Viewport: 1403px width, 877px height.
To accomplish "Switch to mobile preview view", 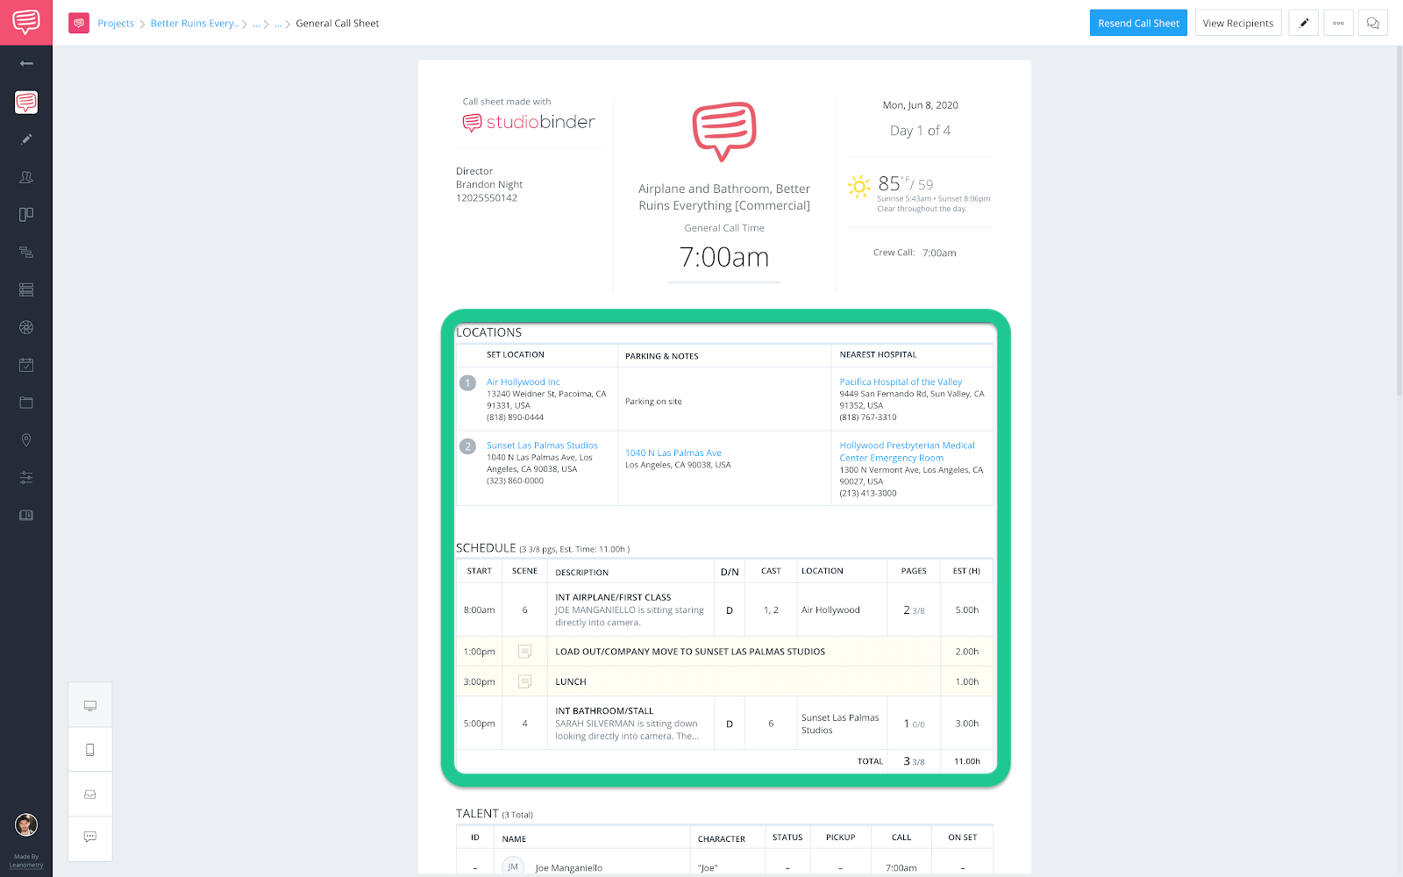I will (x=90, y=750).
